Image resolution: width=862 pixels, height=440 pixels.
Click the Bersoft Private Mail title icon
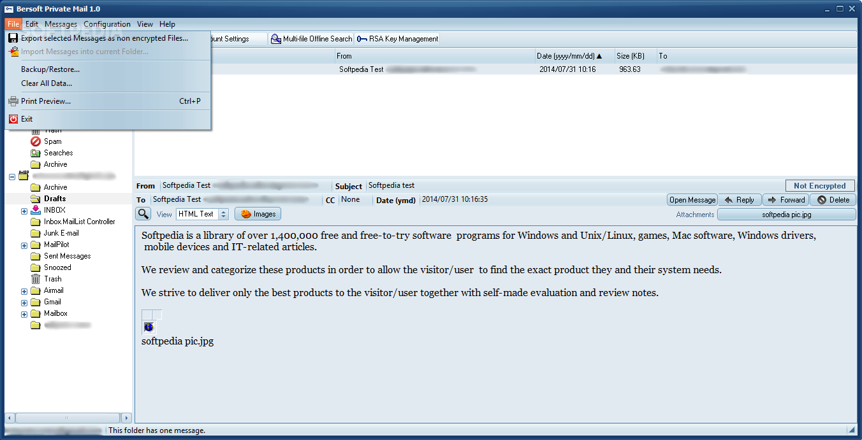click(x=10, y=9)
